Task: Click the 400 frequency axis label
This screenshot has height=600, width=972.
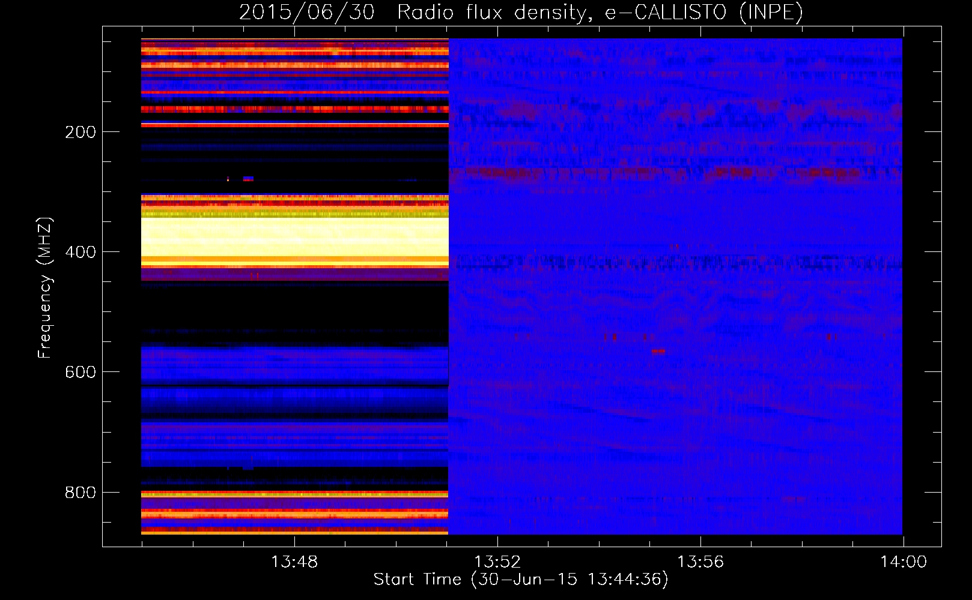Action: [80, 252]
